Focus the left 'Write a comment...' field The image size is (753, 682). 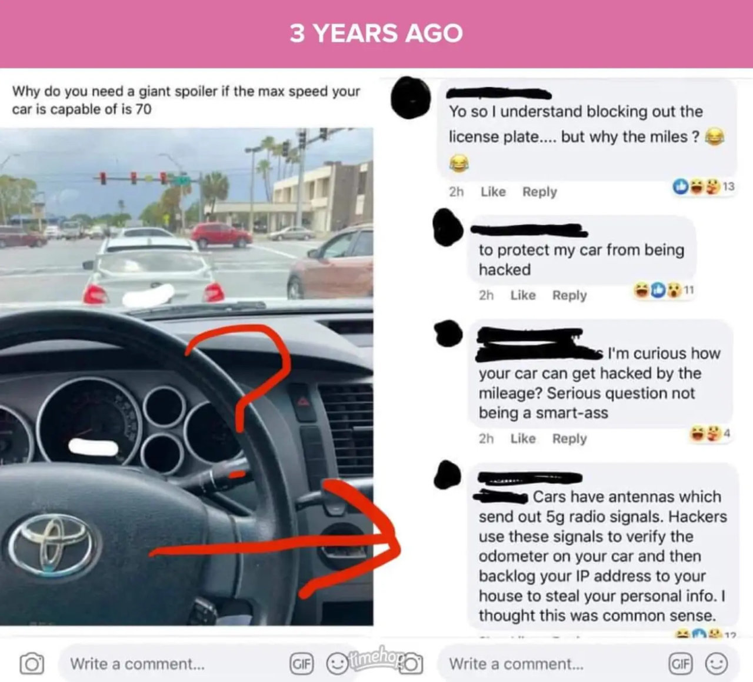pos(171,664)
